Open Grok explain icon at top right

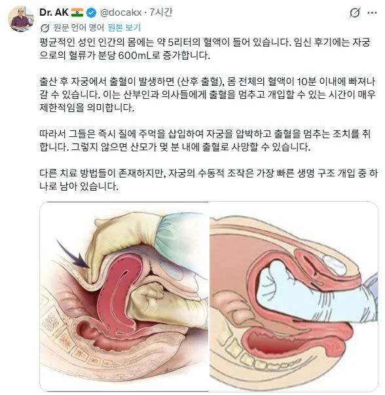point(354,12)
